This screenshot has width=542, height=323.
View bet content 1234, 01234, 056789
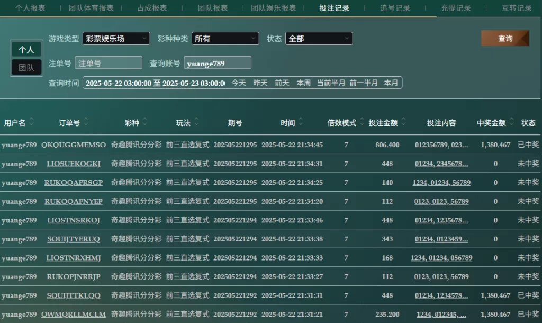[x=441, y=258]
